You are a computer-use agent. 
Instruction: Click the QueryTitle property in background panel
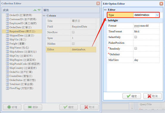146,104
